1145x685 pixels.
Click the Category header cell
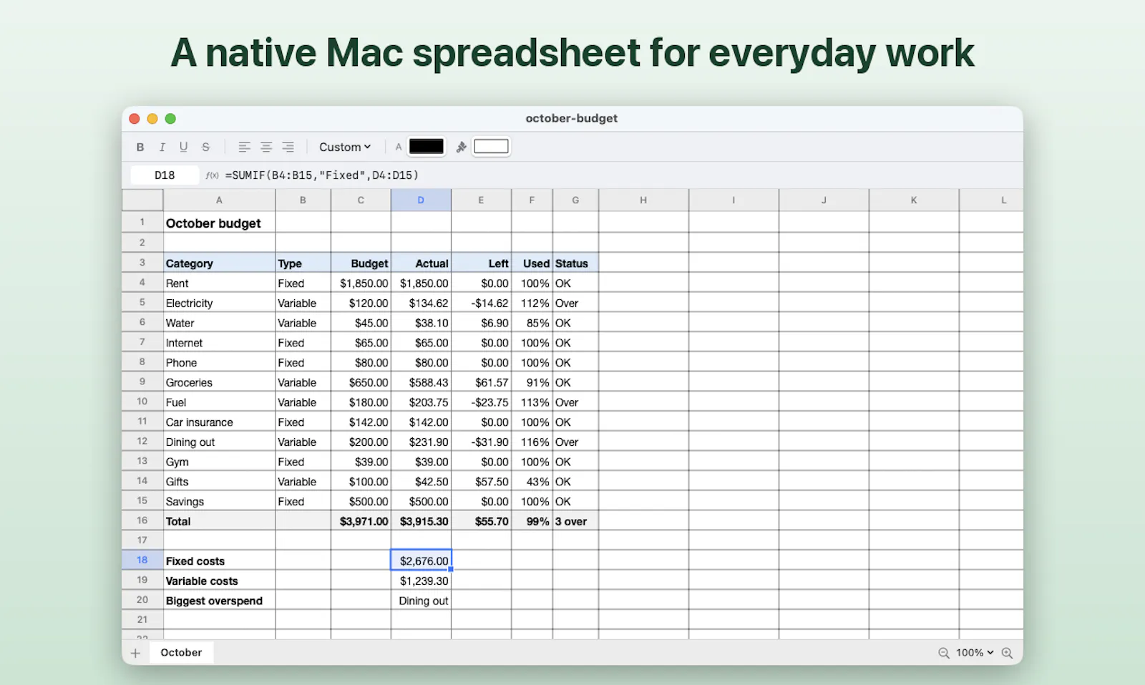(219, 263)
